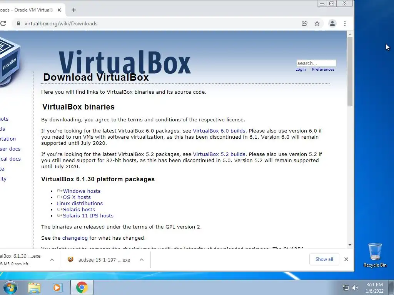Screen dimensions: 394x295
Task: Download Solaris 11 IPS hosts package
Action: (88, 215)
